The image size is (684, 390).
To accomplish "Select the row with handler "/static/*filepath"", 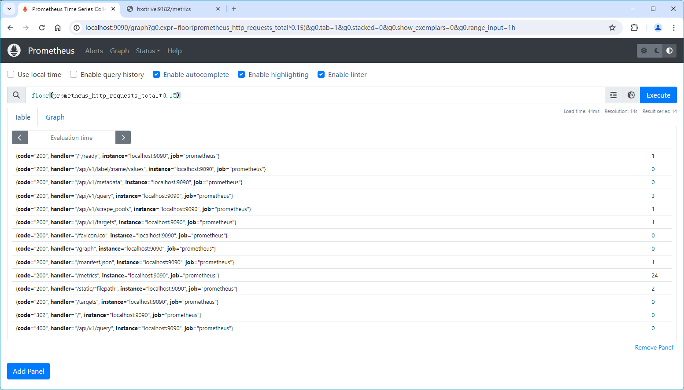I will click(x=342, y=288).
